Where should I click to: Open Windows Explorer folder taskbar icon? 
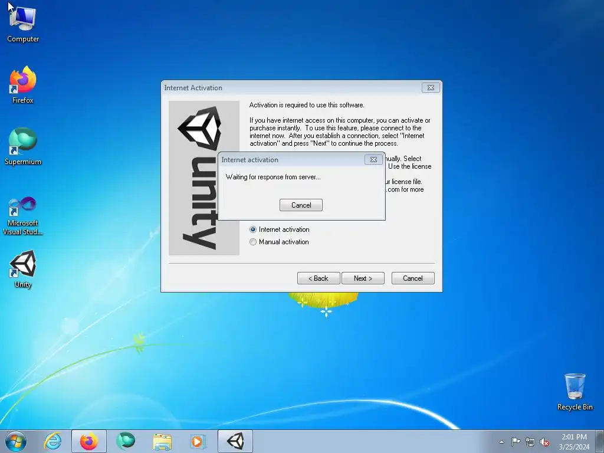(162, 441)
